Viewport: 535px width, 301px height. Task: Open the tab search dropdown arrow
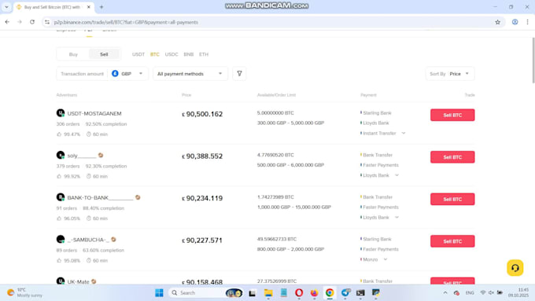[x=6, y=7]
